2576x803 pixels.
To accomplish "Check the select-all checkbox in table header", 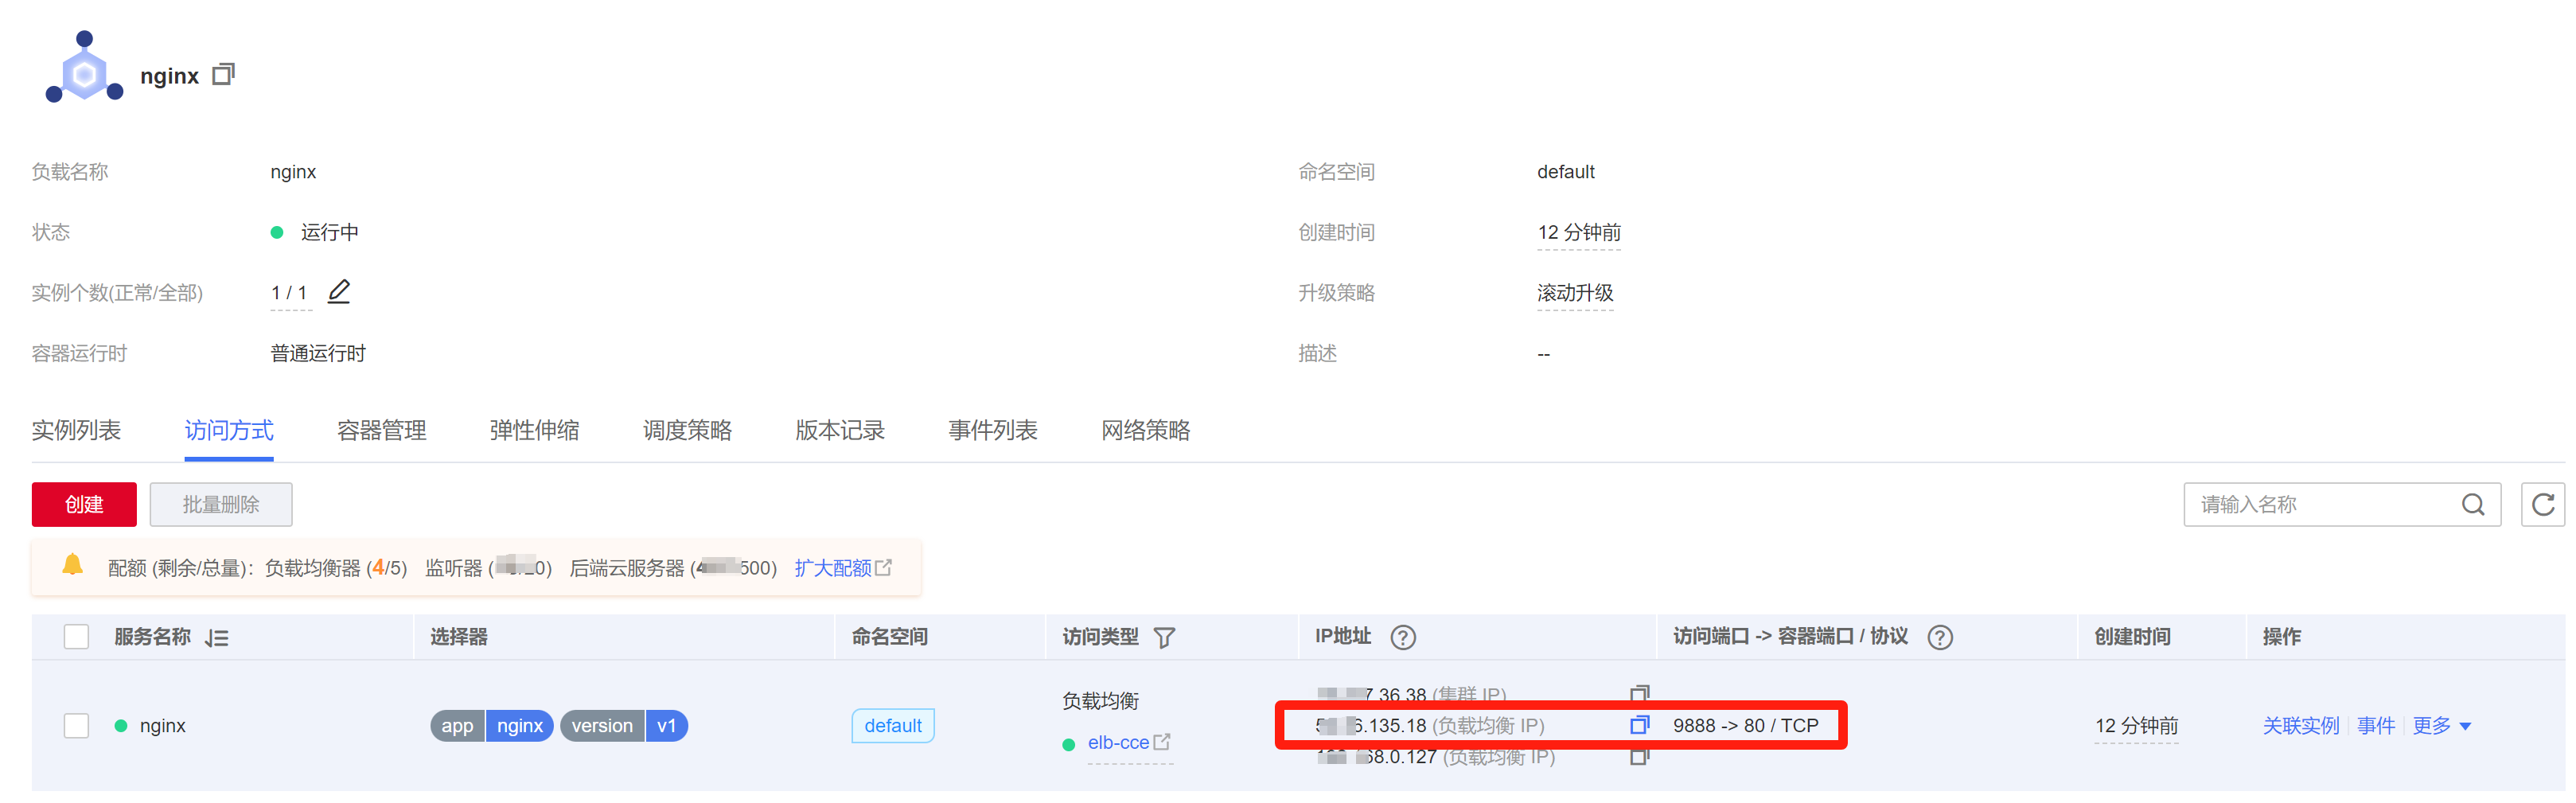I will [76, 636].
